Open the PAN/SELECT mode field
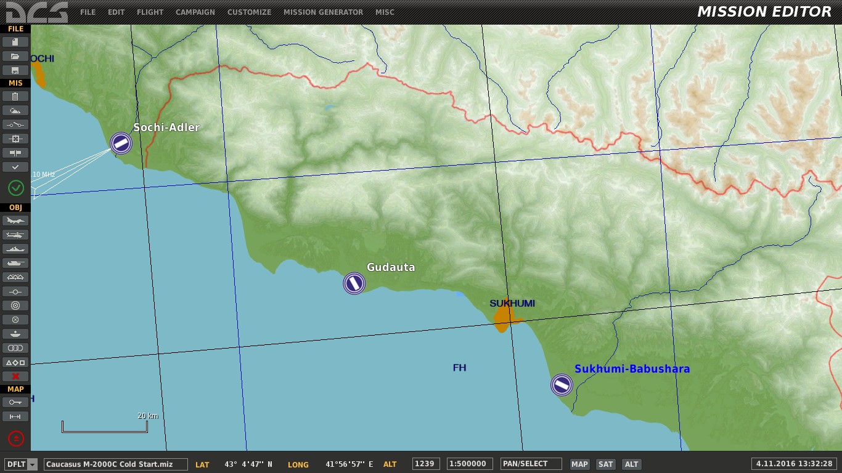 530,464
